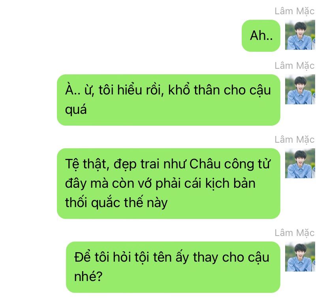Click the Lâm Mặc name above the "Ah.." bubble

coord(294,11)
